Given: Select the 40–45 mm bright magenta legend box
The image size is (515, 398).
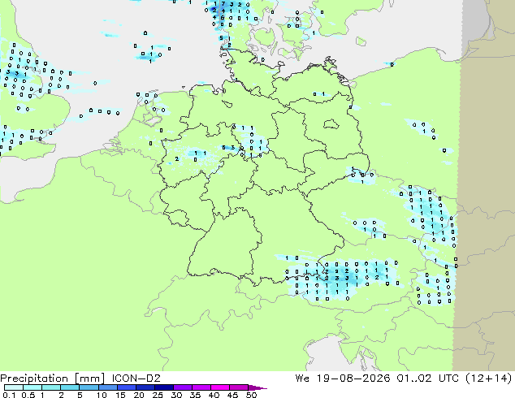Looking at the screenshot, I should point(220,387).
